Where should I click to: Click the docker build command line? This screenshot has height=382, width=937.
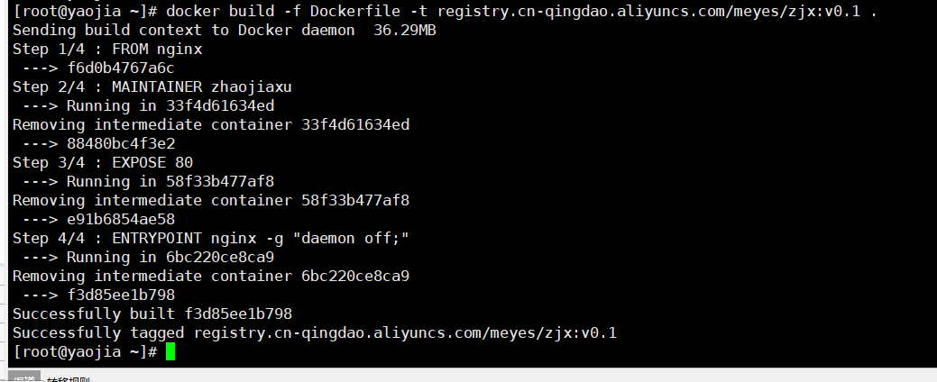[x=445, y=11]
